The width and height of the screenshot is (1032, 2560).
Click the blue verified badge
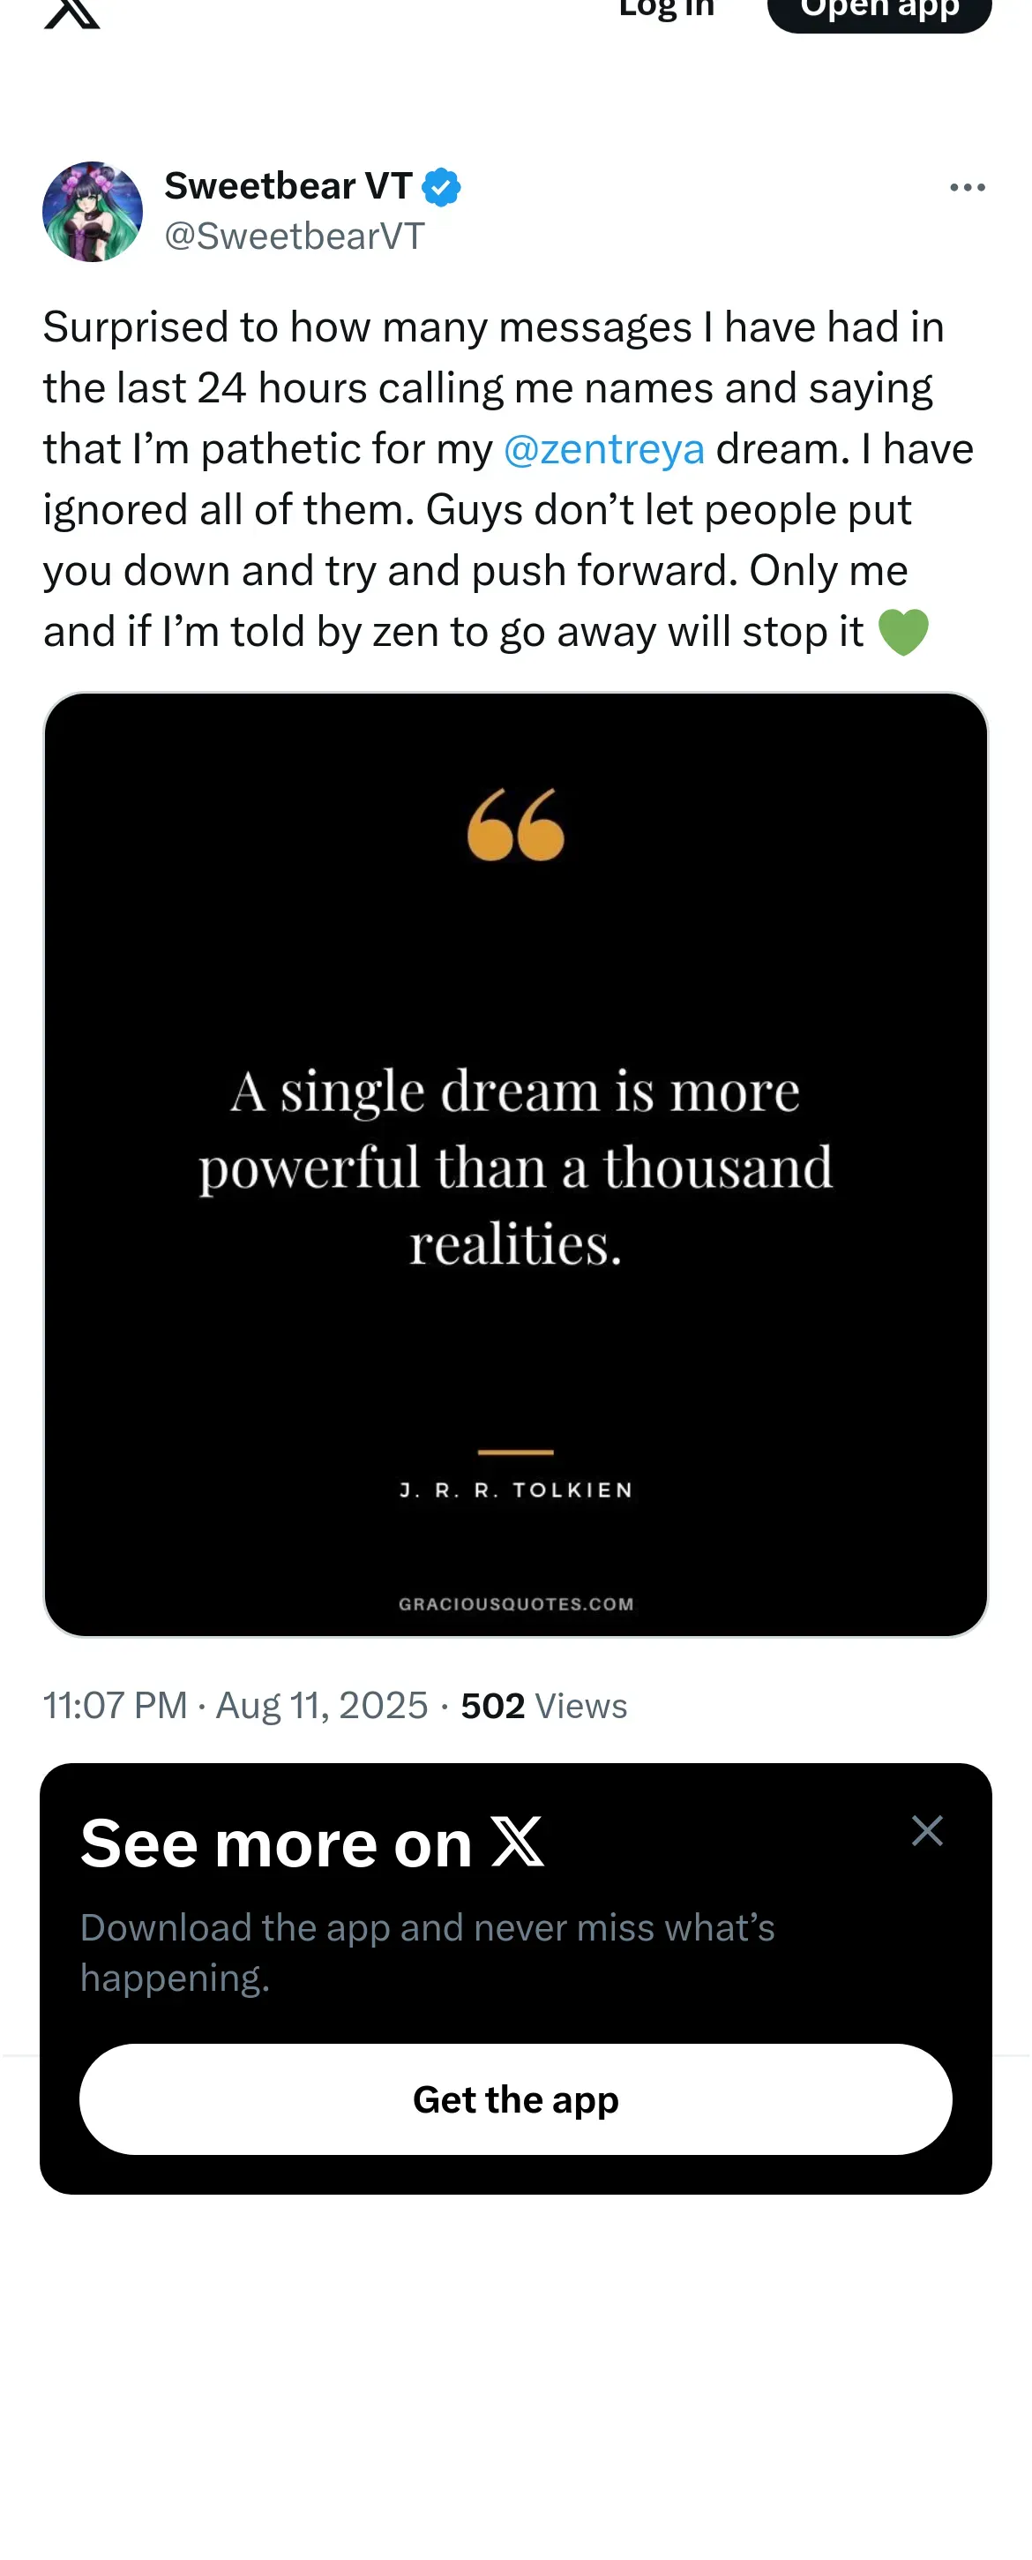point(441,187)
